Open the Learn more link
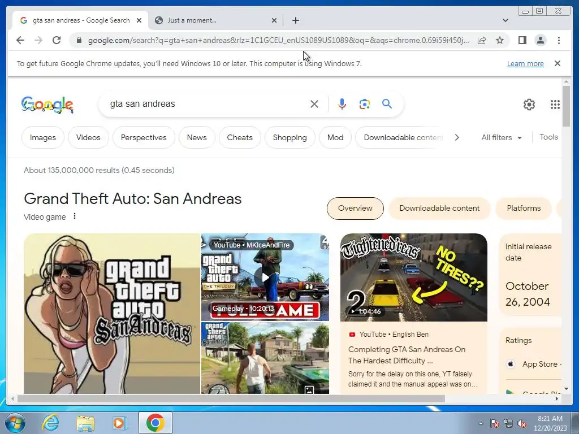The width and height of the screenshot is (579, 434). (x=525, y=63)
